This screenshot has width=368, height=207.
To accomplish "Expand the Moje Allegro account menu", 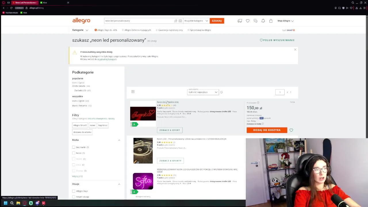I will [x=285, y=21].
